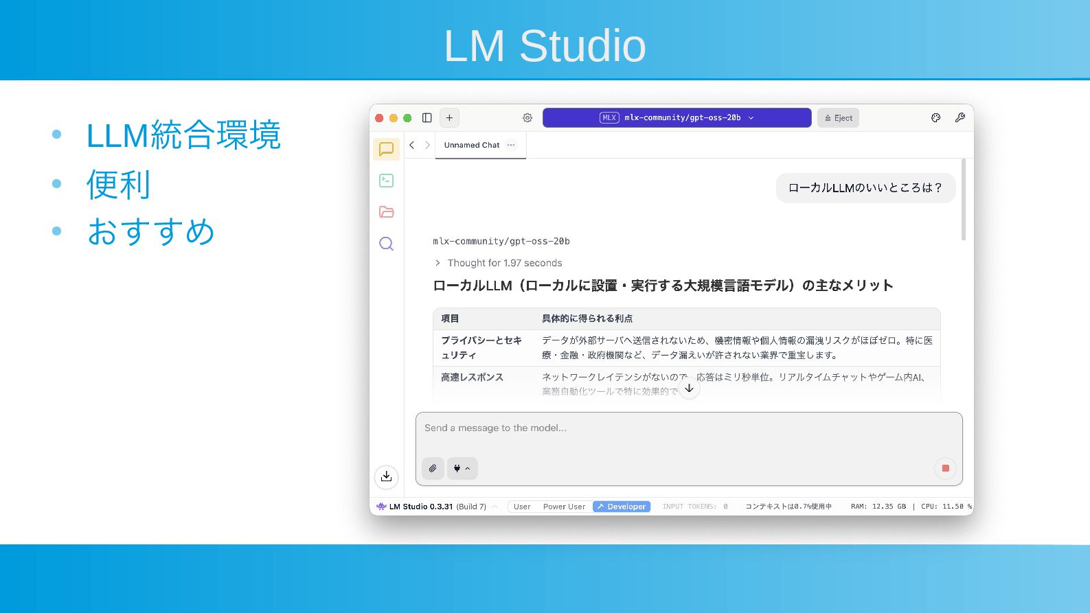The width and height of the screenshot is (1090, 613).
Task: Open model settings gear beside the model selector
Action: coord(527,118)
